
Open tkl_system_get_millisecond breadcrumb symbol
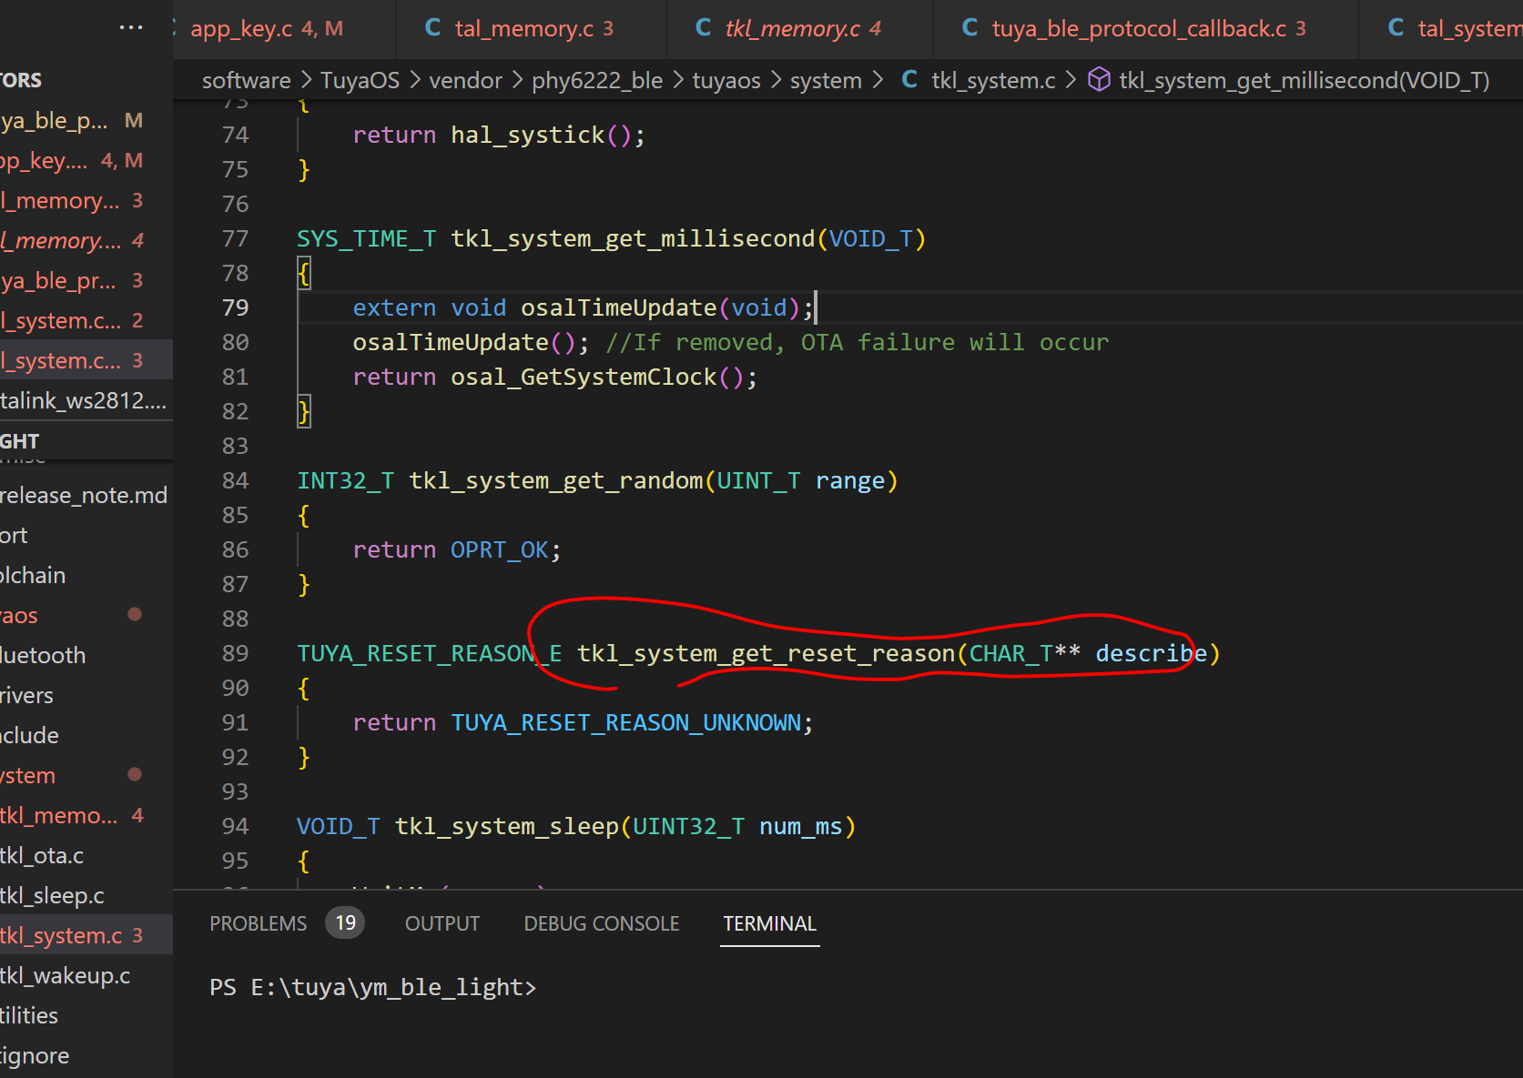click(x=1304, y=81)
